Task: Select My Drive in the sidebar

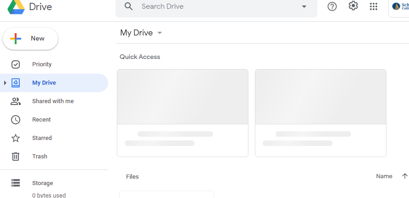Action: pos(44,83)
